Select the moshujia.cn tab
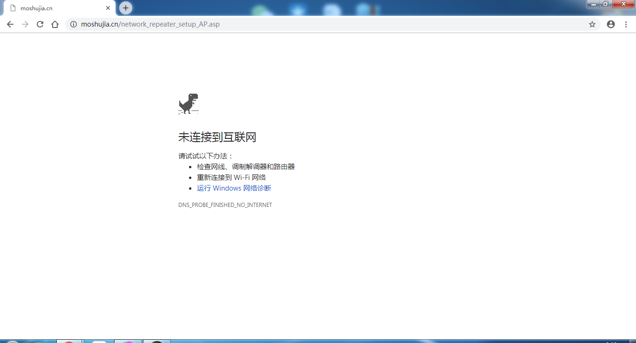 [60, 8]
